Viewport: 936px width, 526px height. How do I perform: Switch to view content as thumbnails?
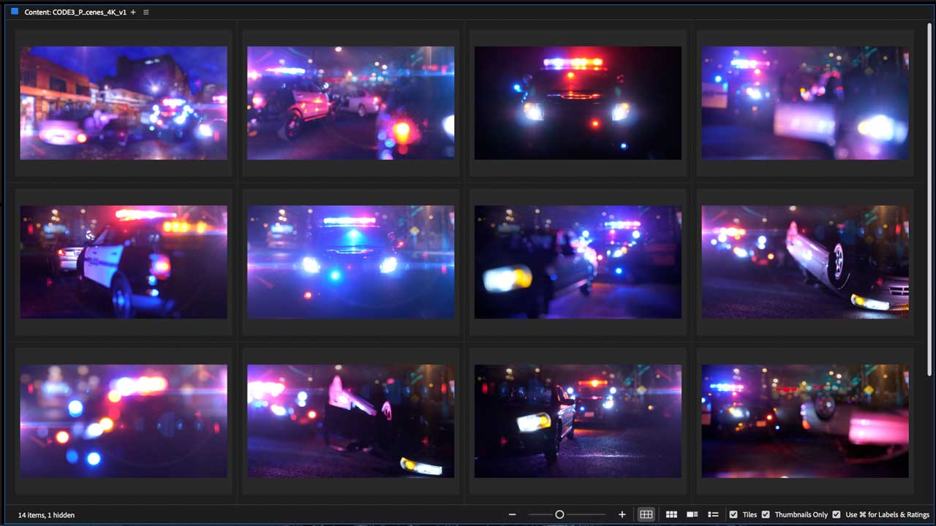coord(671,515)
